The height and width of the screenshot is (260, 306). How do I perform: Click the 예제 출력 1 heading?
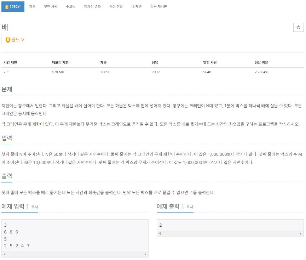(x=171, y=207)
